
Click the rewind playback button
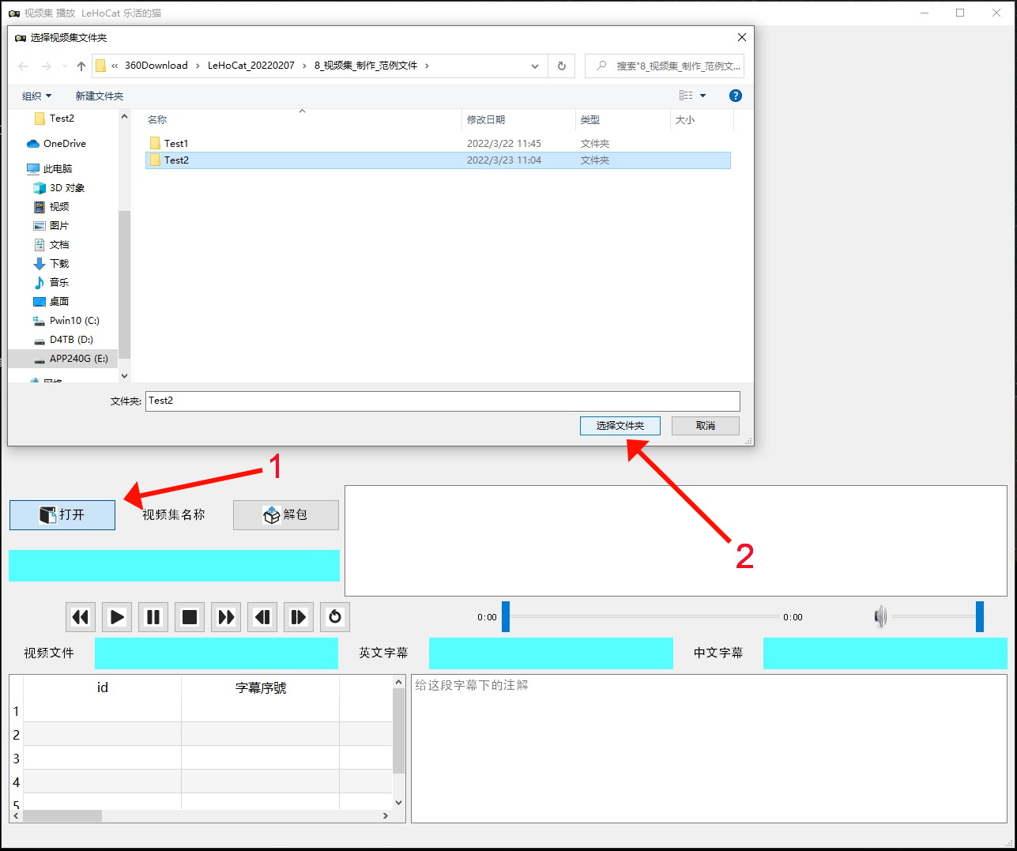pyautogui.click(x=81, y=617)
